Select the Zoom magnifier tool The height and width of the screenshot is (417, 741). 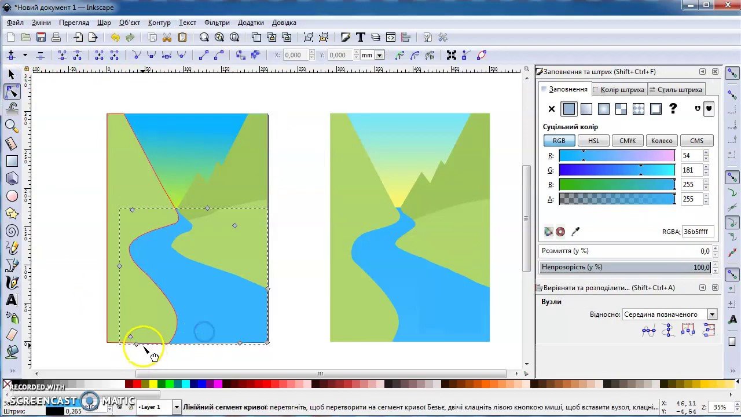pyautogui.click(x=12, y=126)
